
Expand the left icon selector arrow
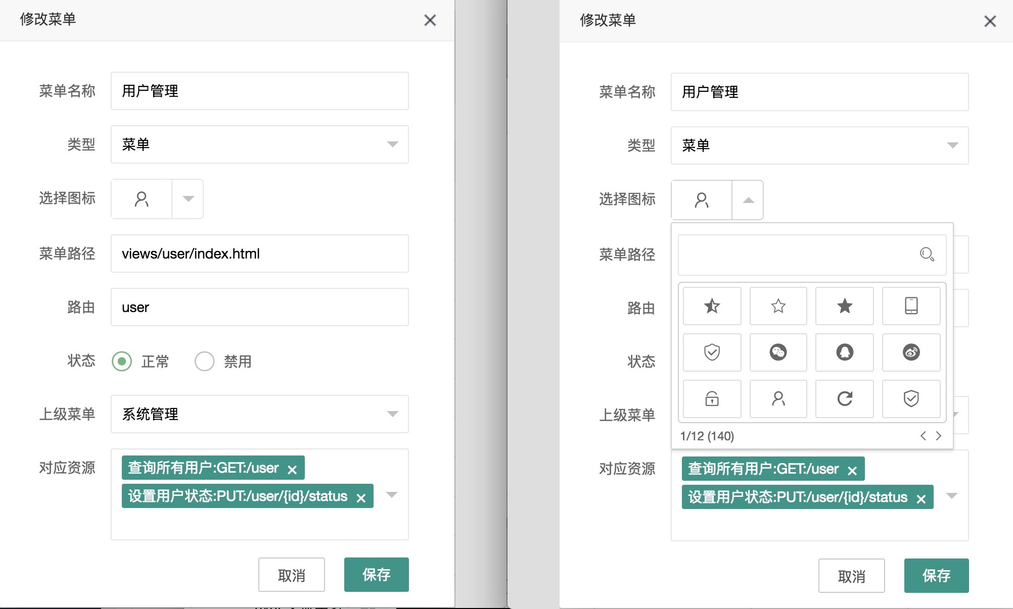pos(188,198)
